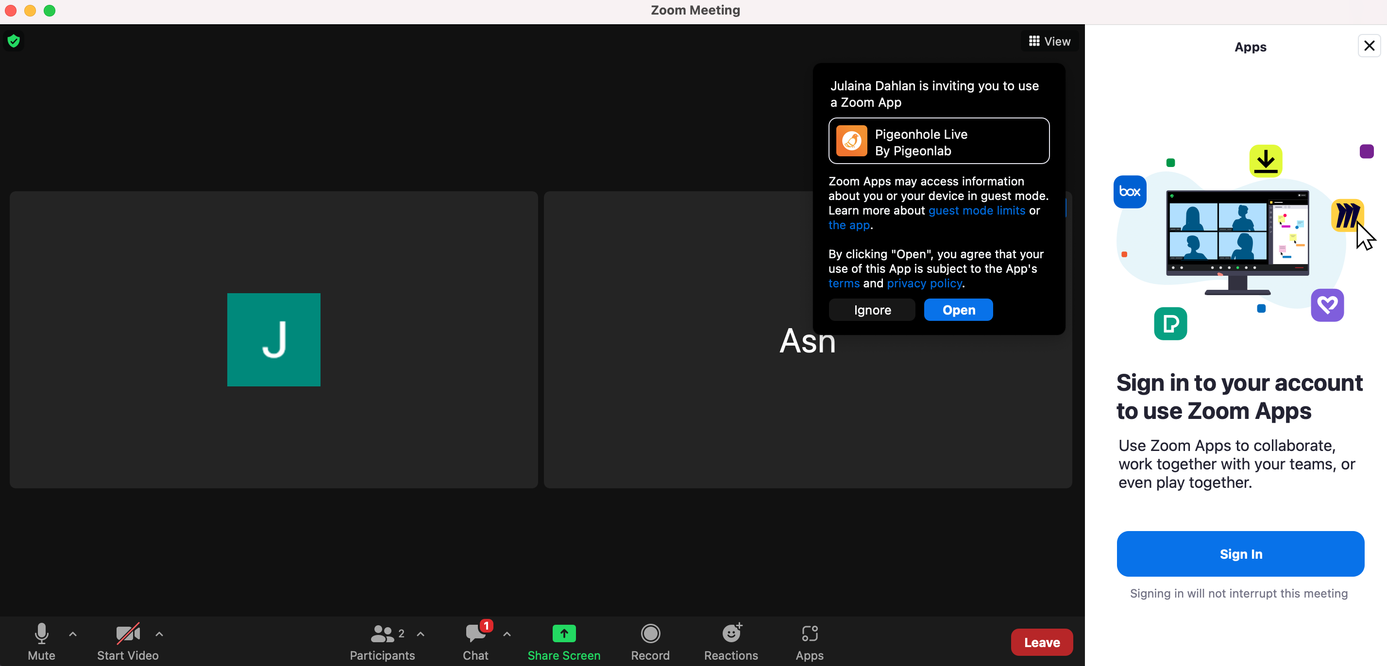Follow 'the app' link
This screenshot has width=1387, height=666.
[848, 225]
